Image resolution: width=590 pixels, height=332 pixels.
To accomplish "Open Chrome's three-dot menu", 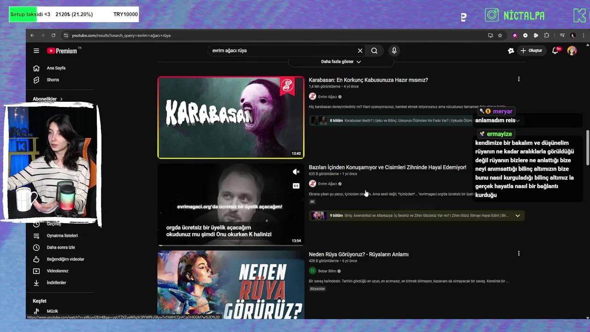I will pos(583,36).
